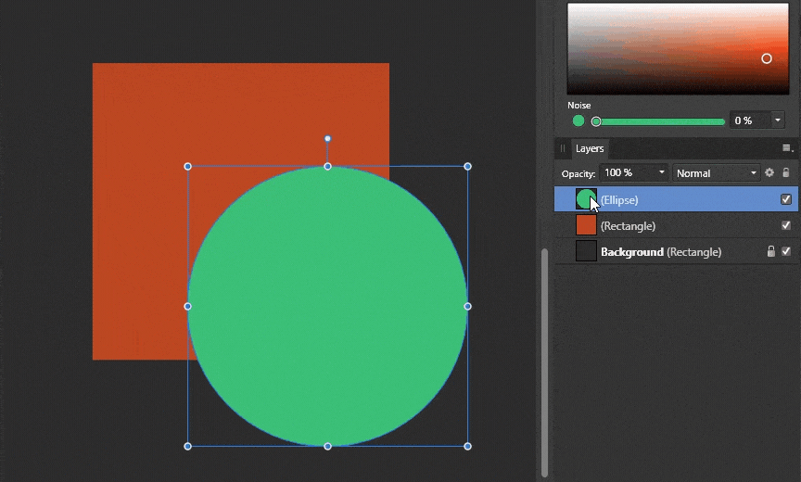Click the green ellipse shape on canvas
The image size is (801, 482).
point(327,307)
